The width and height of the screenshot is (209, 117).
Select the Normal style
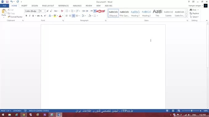point(113,13)
